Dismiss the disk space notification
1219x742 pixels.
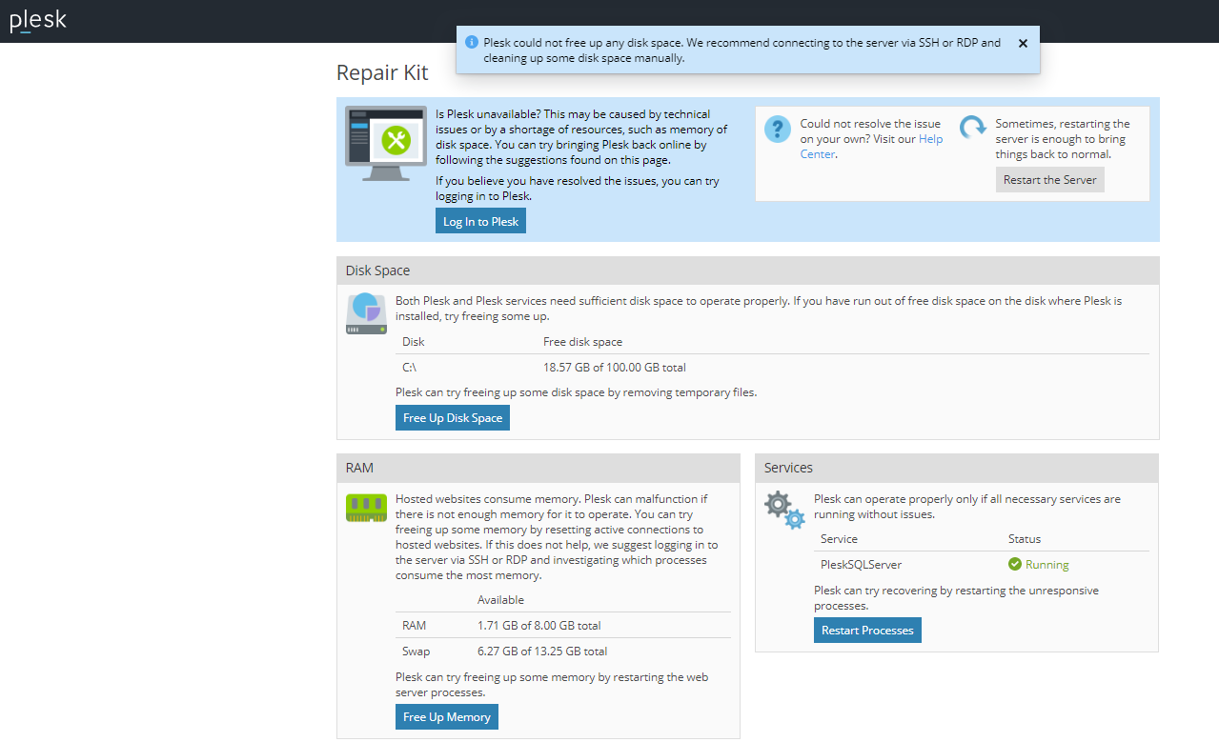click(1023, 43)
